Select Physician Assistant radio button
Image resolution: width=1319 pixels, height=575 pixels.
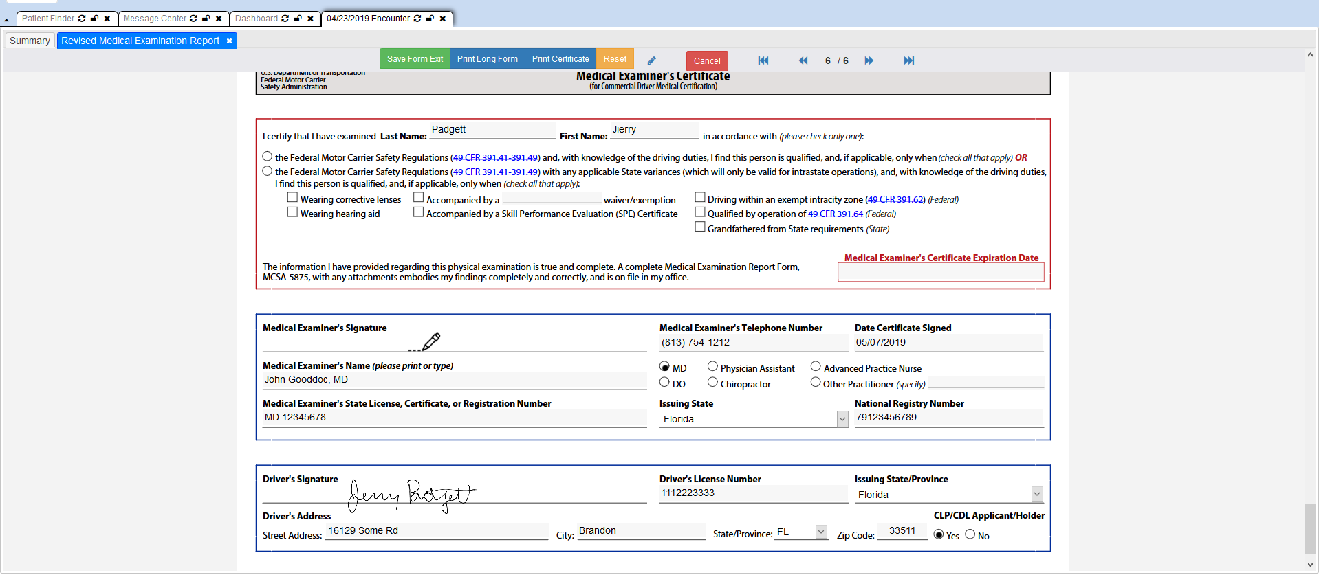712,366
